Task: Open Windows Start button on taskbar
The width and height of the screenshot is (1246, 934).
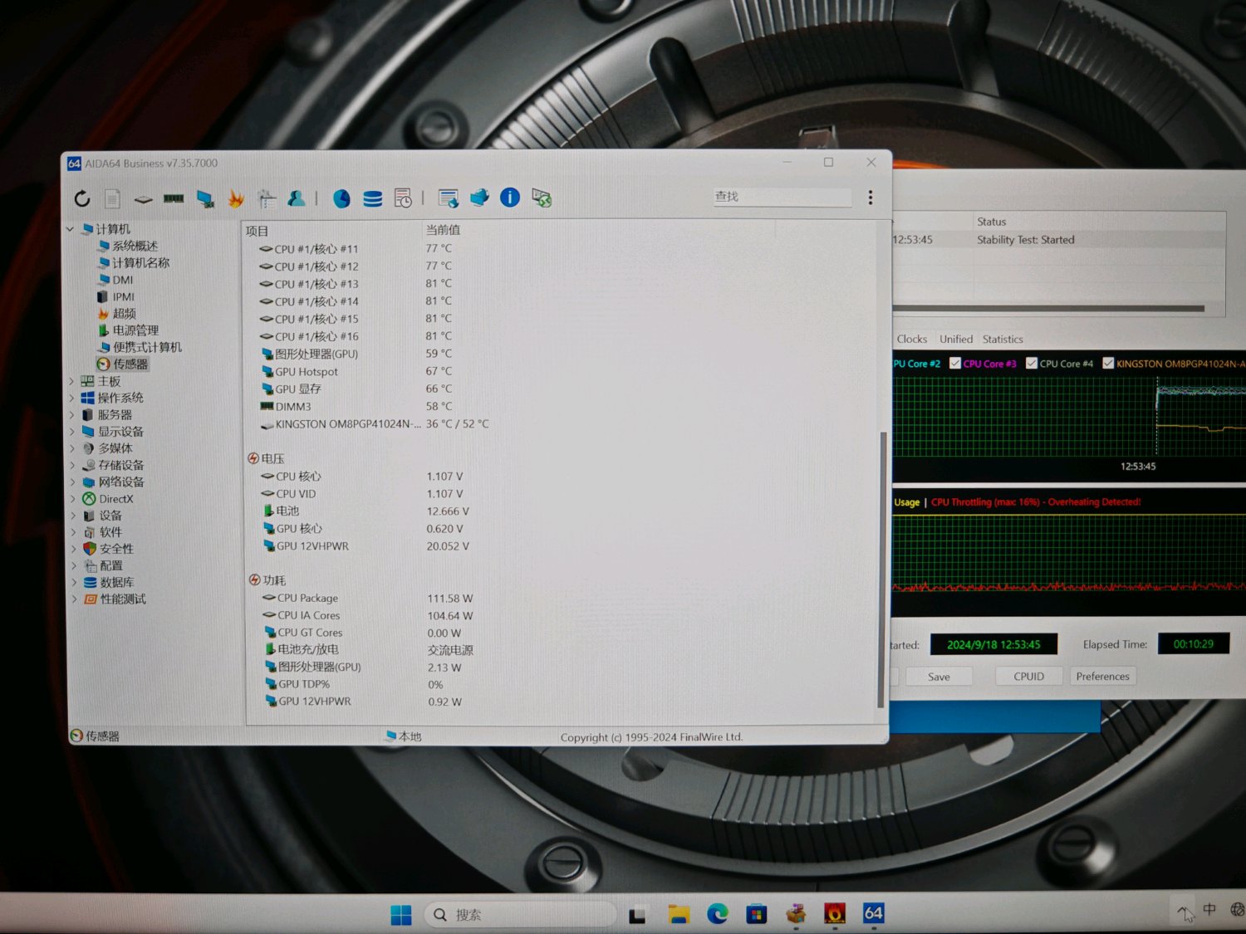Action: tap(401, 915)
